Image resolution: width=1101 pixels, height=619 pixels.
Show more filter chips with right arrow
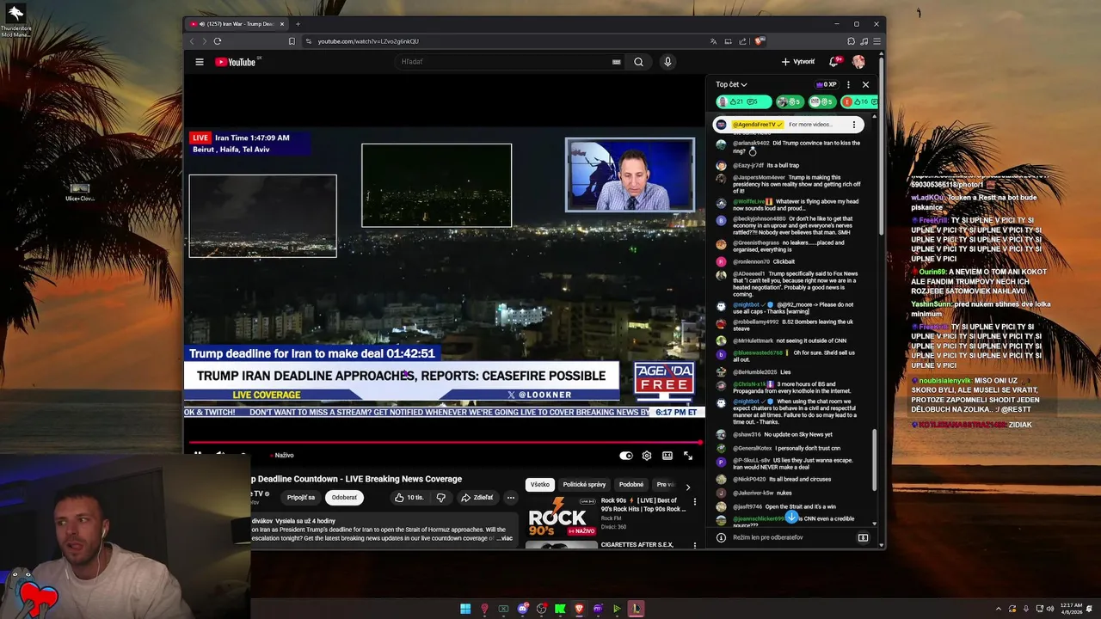687,487
